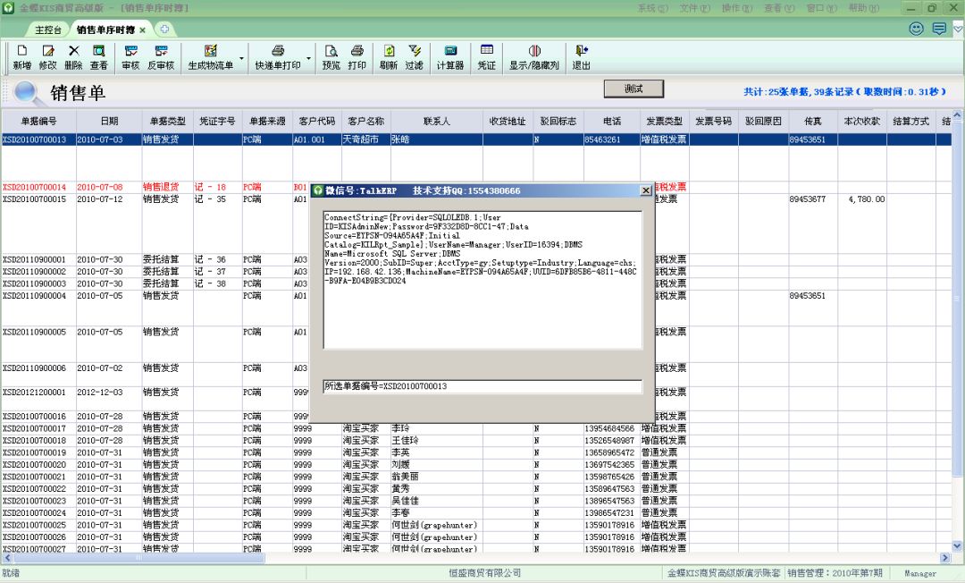Click the 所选单据编号 input field in popup
Image resolution: width=965 pixels, height=583 pixels.
(482, 386)
